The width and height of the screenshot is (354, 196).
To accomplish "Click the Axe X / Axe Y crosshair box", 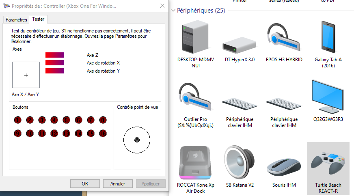I will click(26, 75).
